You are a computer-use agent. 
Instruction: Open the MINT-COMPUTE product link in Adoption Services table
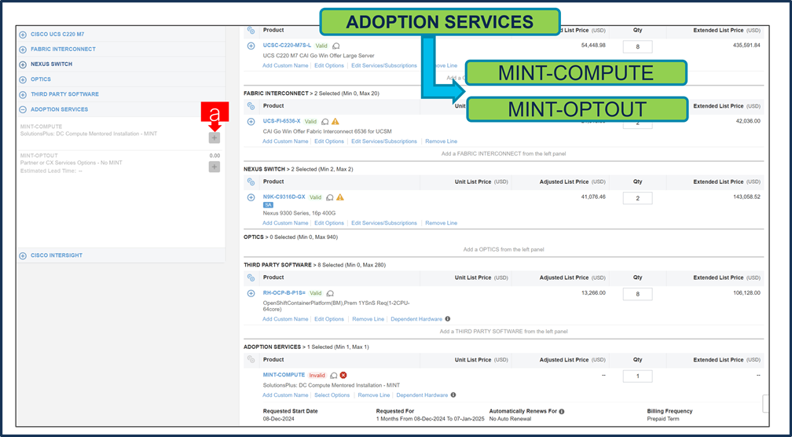click(284, 375)
